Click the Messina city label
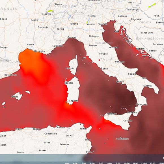Screen dimensions: 164x164 point(132,113)
